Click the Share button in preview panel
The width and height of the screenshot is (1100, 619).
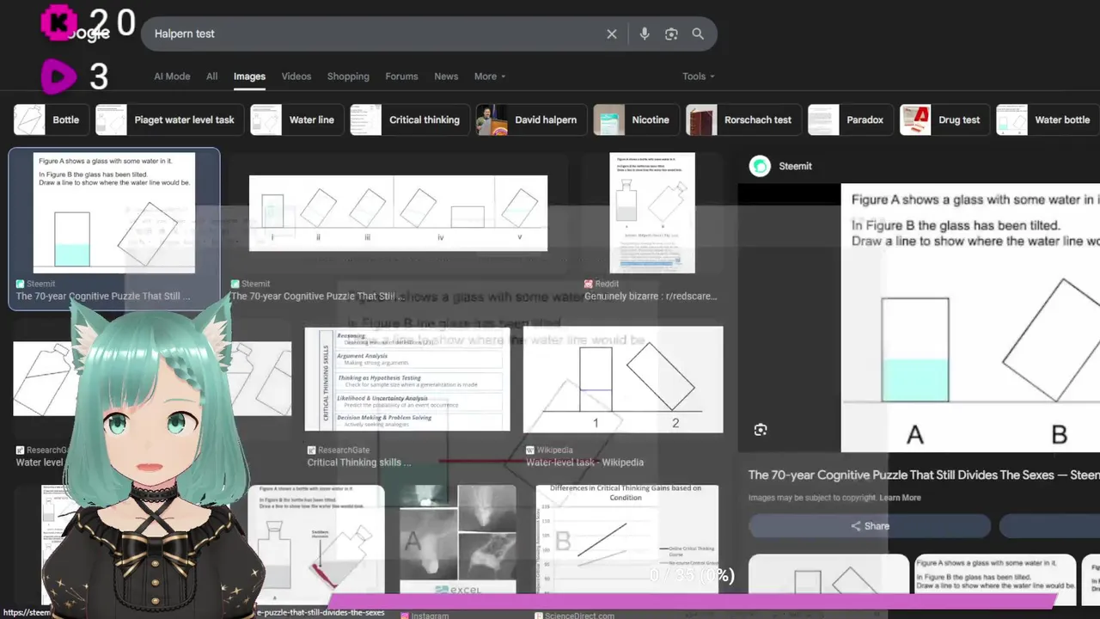coord(870,526)
